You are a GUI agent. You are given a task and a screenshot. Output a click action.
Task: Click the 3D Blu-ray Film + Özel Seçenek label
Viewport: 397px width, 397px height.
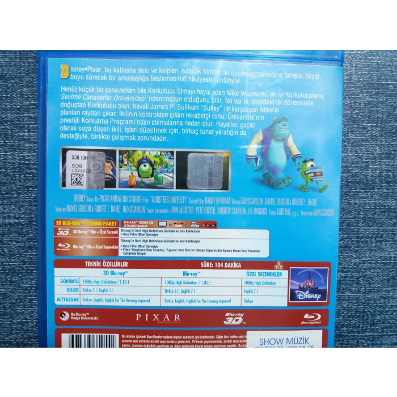[x=96, y=232]
